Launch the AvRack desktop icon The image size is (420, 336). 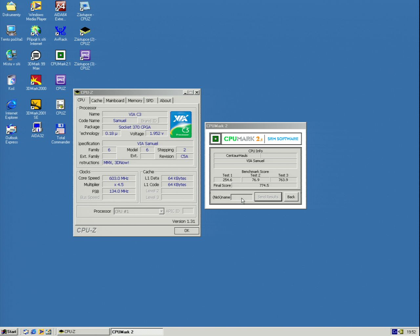click(61, 31)
